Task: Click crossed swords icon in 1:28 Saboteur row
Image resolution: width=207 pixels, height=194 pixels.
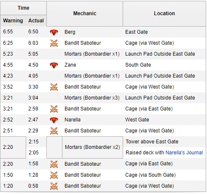Action: click(x=54, y=175)
